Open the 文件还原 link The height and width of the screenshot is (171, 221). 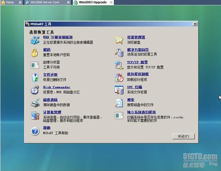[50, 75]
